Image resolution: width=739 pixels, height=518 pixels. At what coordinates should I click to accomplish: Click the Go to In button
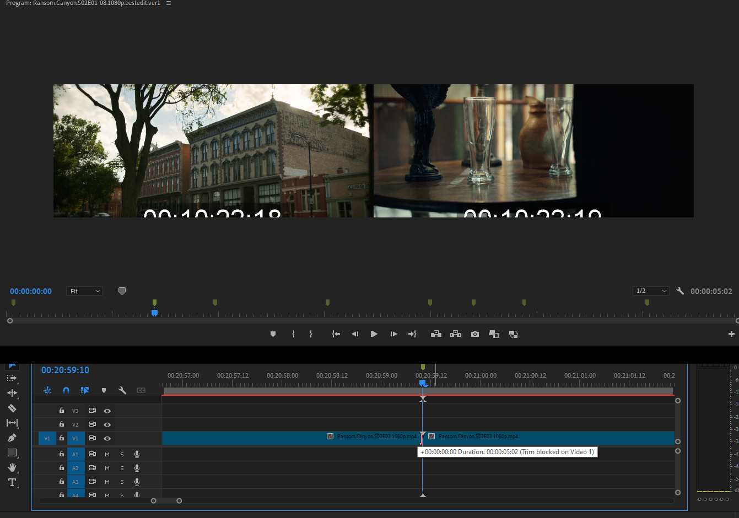click(336, 334)
